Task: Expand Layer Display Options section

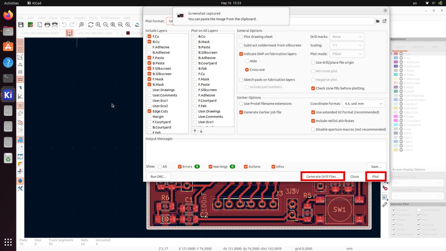Action: click(409, 169)
